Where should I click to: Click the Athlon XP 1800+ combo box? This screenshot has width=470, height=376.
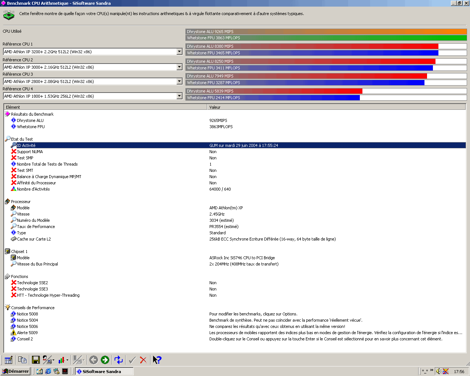(x=93, y=96)
